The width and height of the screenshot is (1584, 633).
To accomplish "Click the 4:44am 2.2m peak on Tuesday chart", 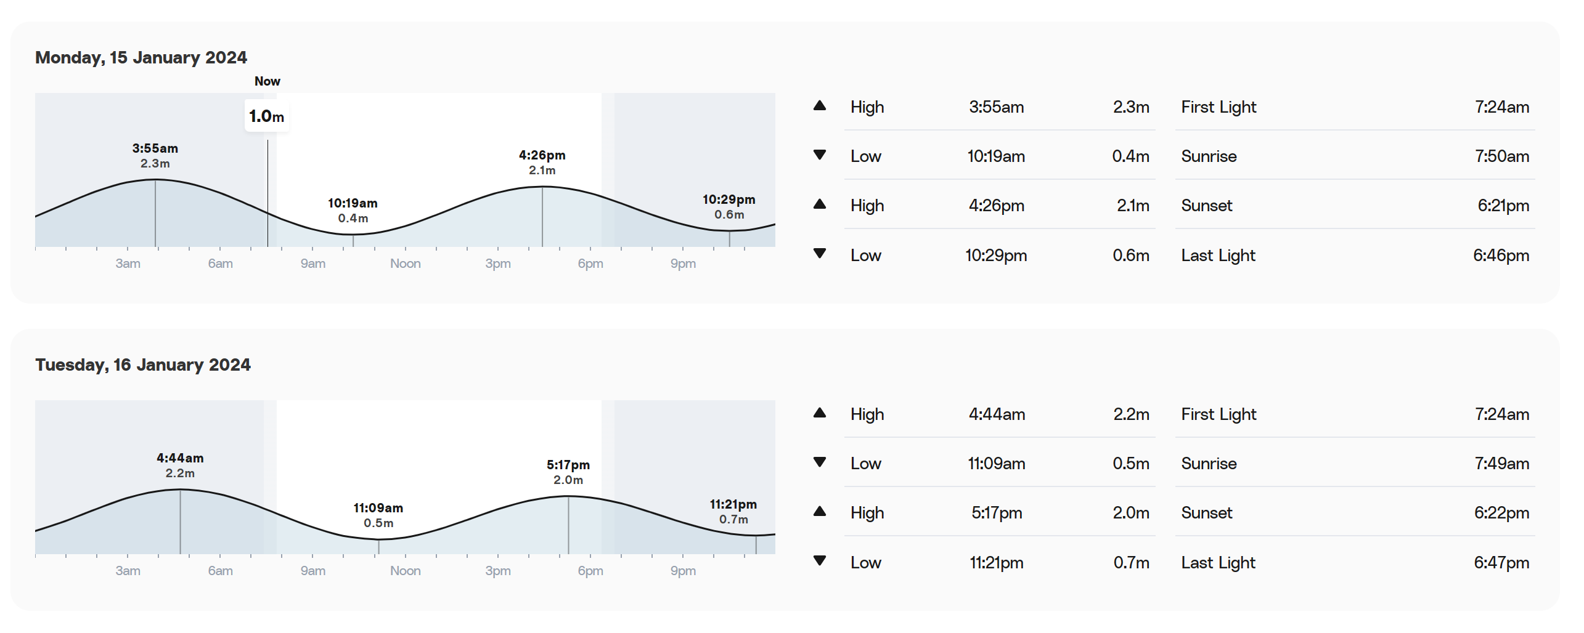I will [x=180, y=466].
